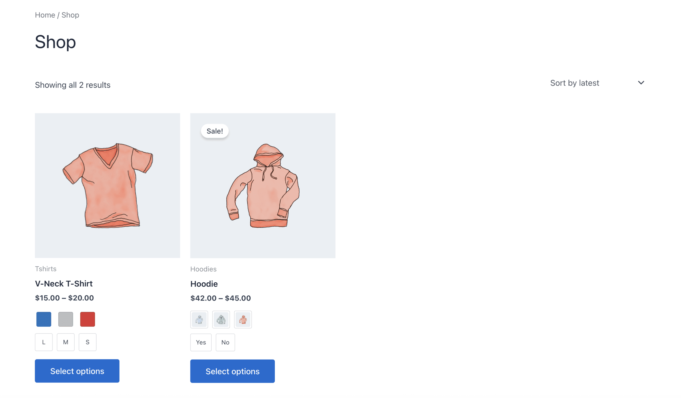Open the V-Neck T-Shirt product image
Screen dimensions: 681x398
tap(107, 185)
